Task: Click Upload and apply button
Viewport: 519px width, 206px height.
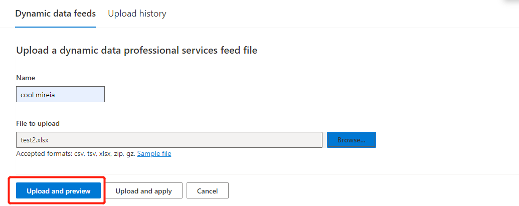Action: [x=143, y=191]
